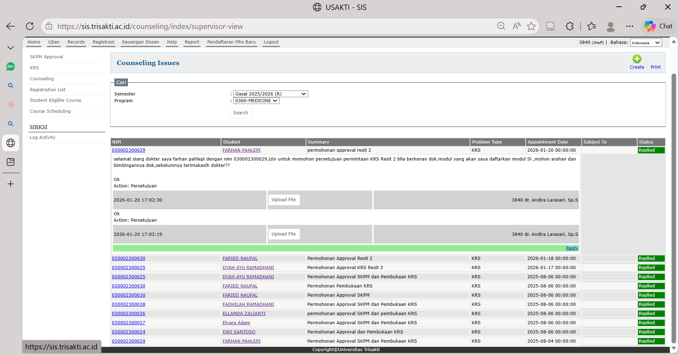Open browser profile avatar icon
The image size is (679, 355).
tap(610, 26)
